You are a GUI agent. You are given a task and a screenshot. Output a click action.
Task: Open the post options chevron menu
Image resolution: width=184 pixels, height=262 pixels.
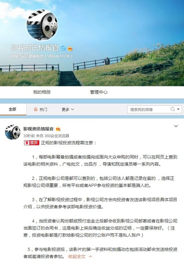[x=176, y=126]
